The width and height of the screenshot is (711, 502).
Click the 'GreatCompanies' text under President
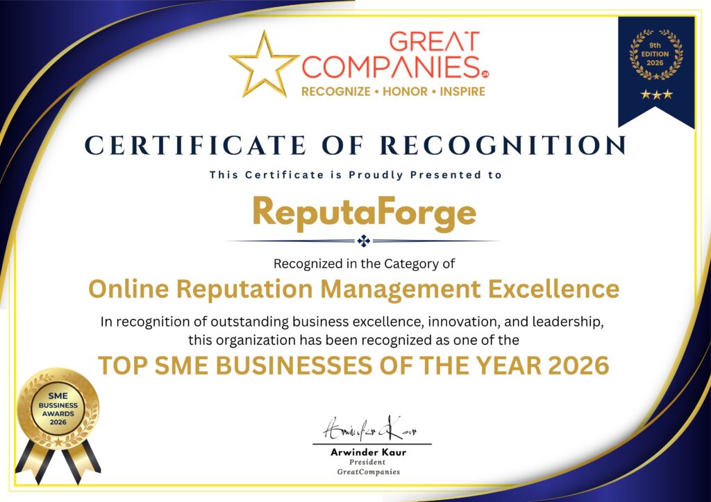coord(368,472)
